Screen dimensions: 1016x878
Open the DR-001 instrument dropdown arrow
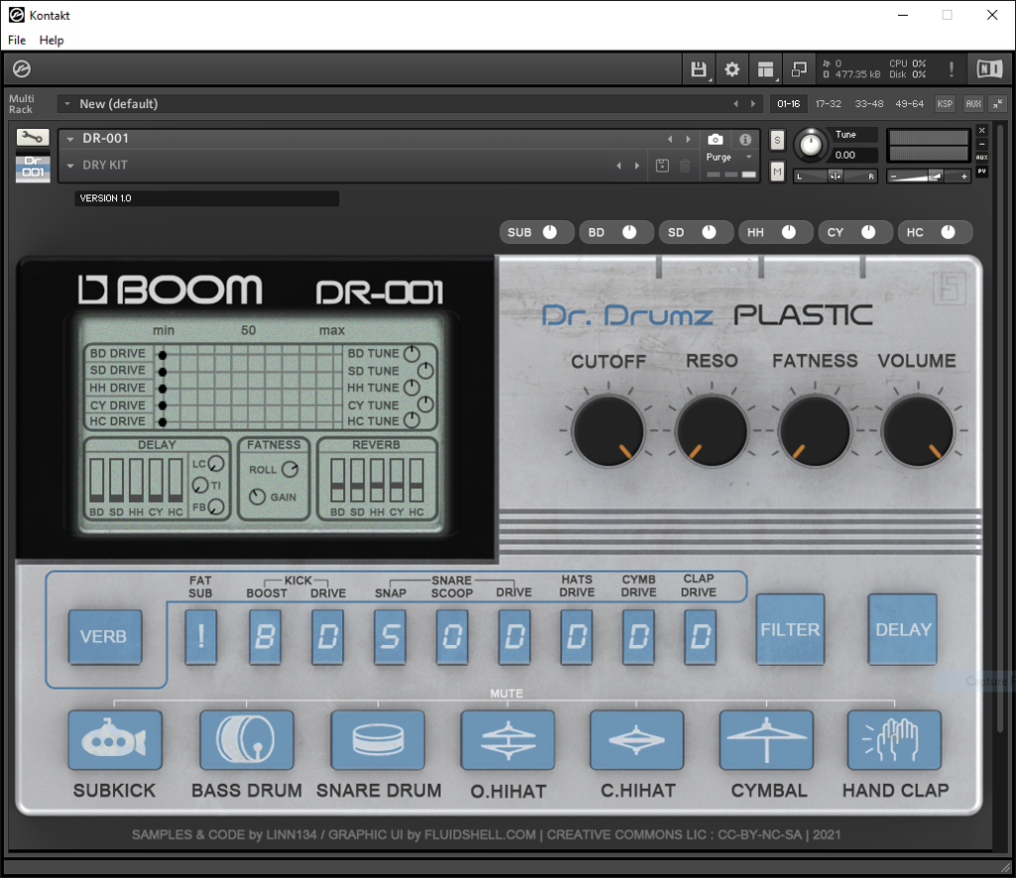(x=70, y=139)
